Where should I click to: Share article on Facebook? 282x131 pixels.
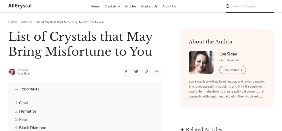click(126, 72)
